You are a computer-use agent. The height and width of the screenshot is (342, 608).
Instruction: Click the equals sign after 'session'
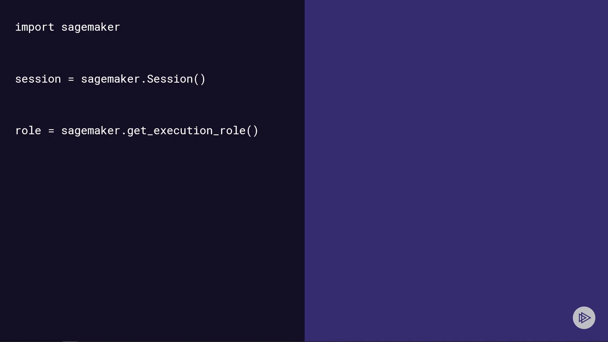coord(71,79)
